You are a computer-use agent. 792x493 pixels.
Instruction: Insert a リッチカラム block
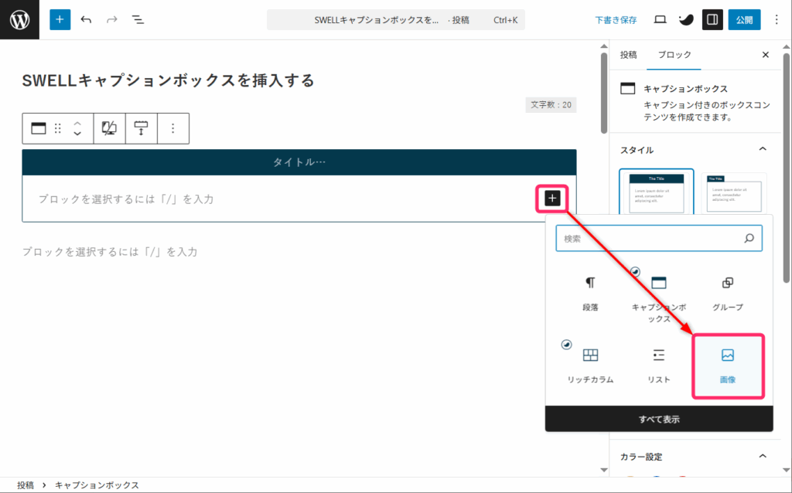pos(590,365)
